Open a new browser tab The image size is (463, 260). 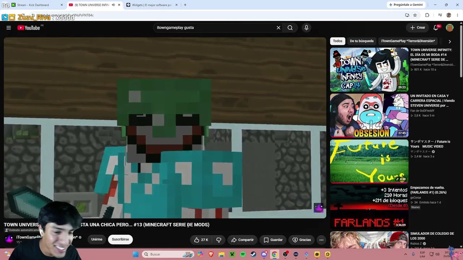(x=185, y=5)
